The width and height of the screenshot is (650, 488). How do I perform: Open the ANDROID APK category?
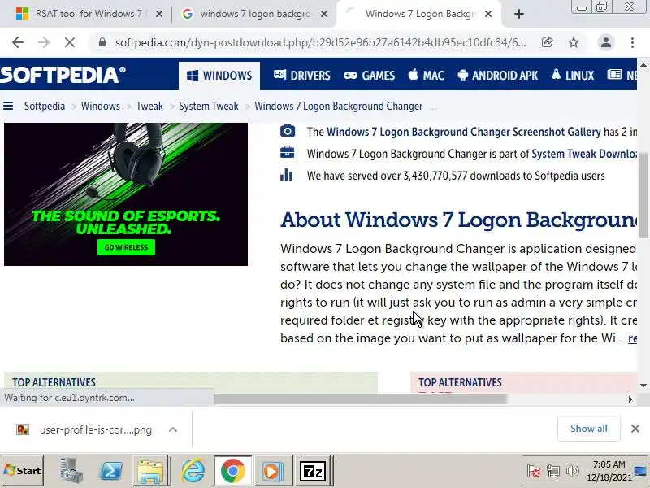[x=498, y=76]
